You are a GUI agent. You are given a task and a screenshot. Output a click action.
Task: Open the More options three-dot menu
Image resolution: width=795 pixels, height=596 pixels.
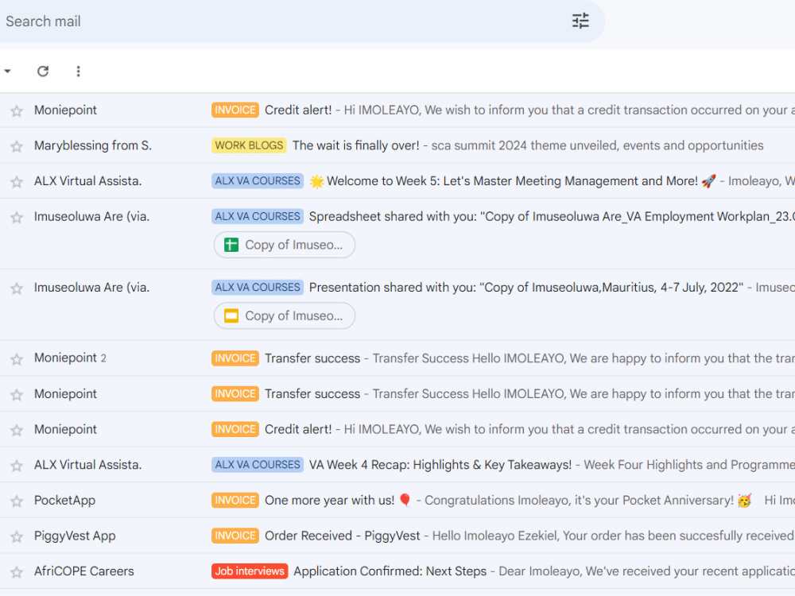78,71
